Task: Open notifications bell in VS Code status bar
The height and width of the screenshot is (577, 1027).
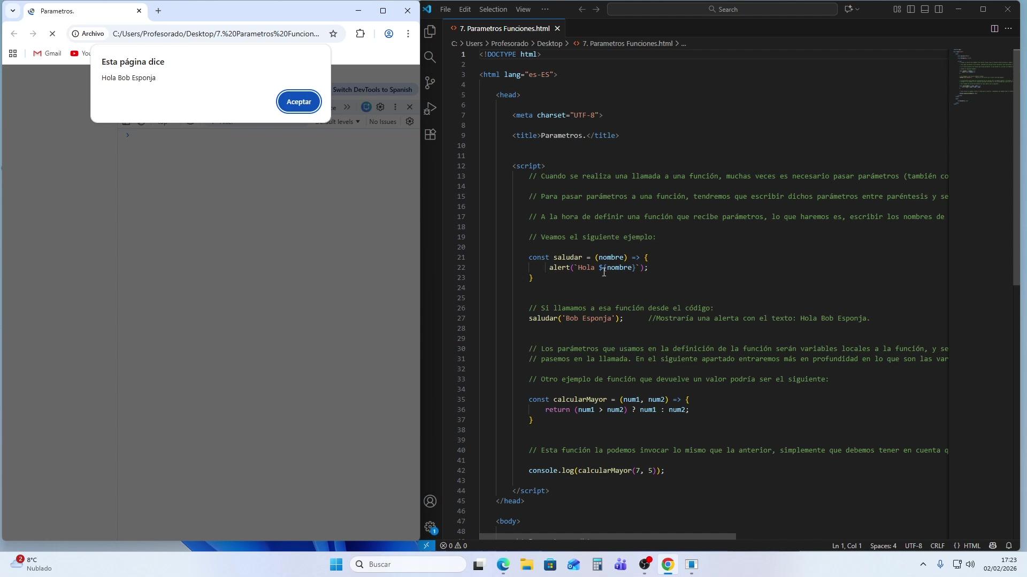Action: [1009, 545]
